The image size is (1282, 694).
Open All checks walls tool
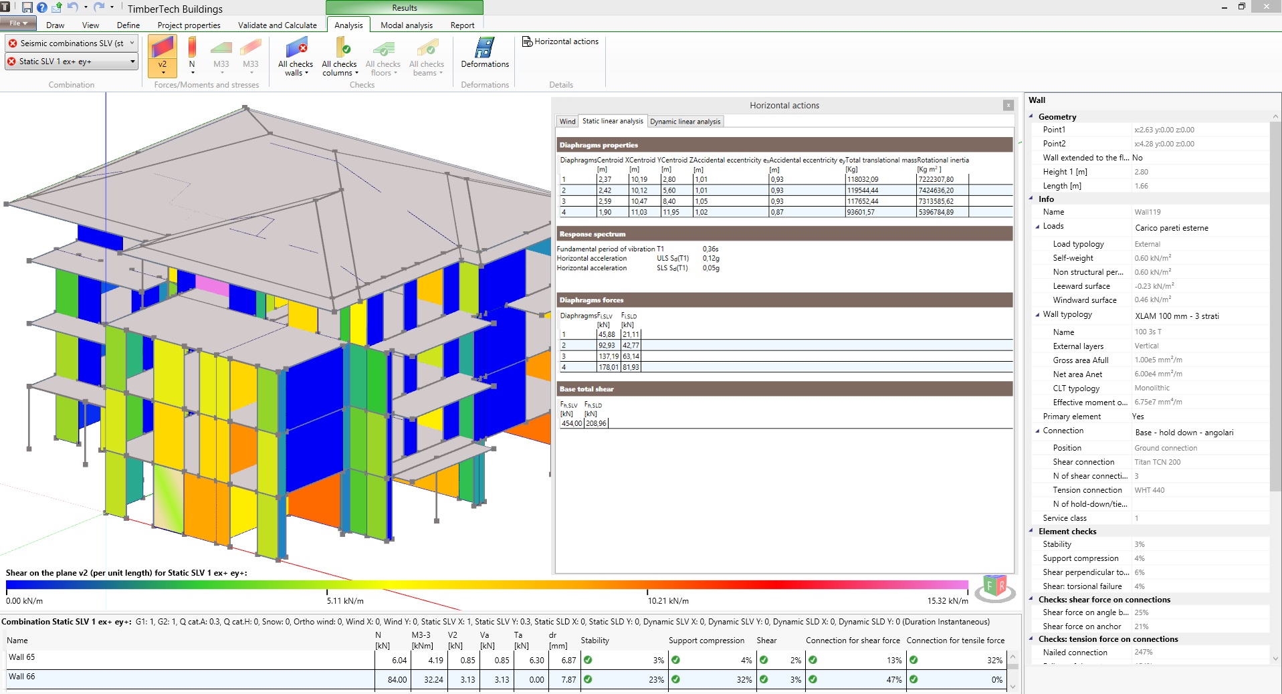pos(296,57)
